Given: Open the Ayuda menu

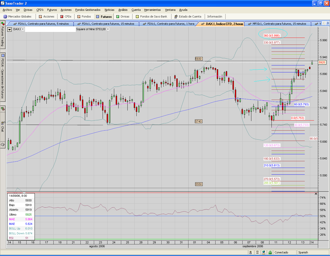Looking at the screenshot, I should pos(183,10).
